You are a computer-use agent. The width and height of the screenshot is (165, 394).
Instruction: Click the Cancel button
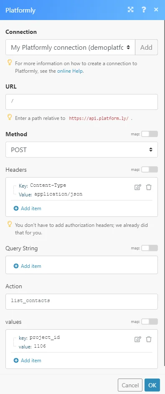coord(130,385)
